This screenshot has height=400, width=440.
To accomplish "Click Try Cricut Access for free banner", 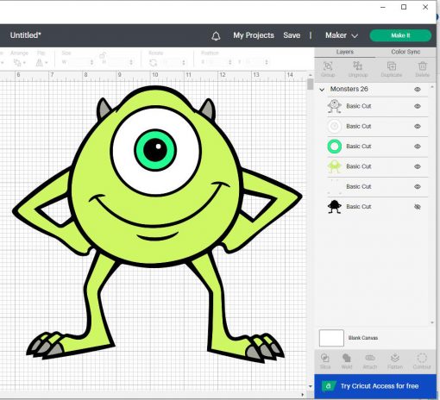I will (x=375, y=386).
